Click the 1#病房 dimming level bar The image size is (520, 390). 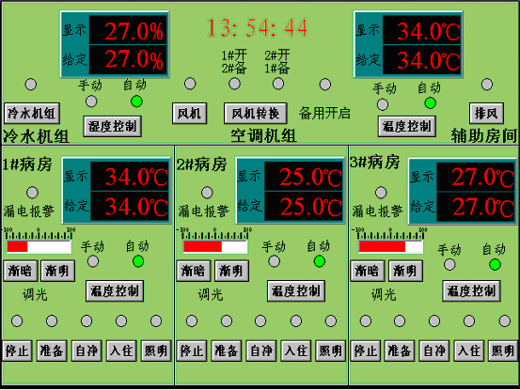(39, 247)
